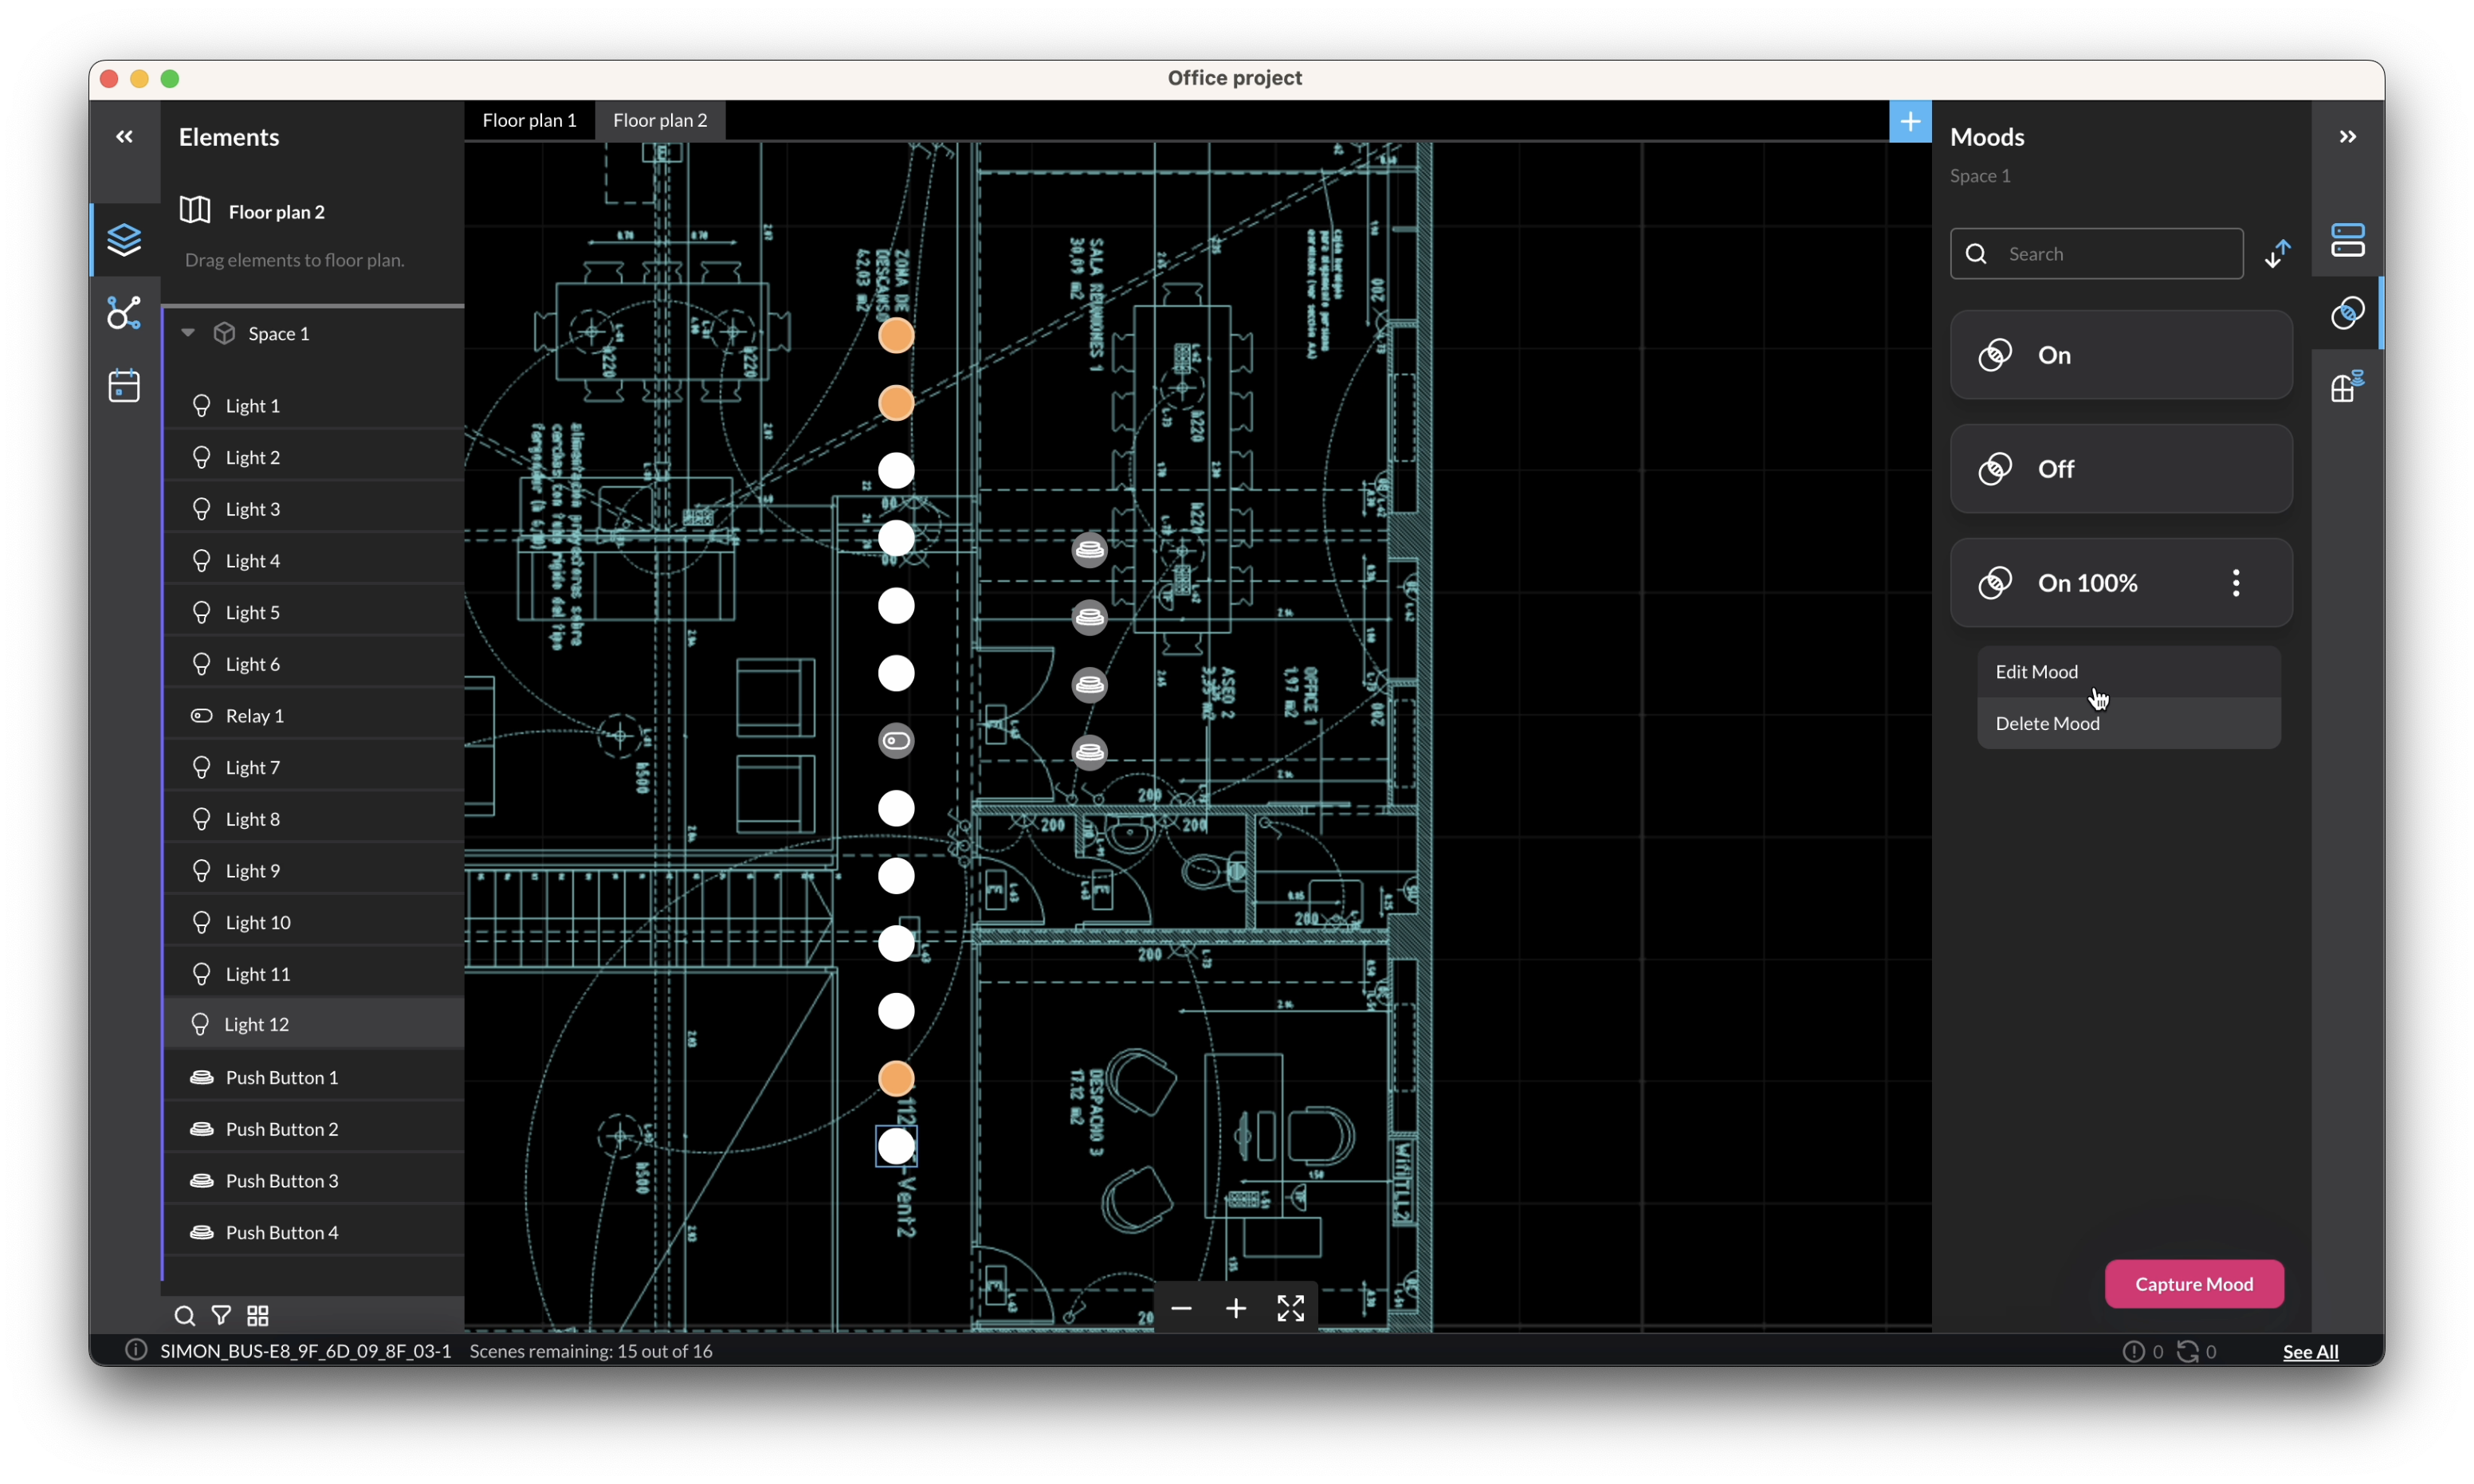Screen dimensions: 2474x1484
Task: Activate the On mood card
Action: coord(2121,355)
